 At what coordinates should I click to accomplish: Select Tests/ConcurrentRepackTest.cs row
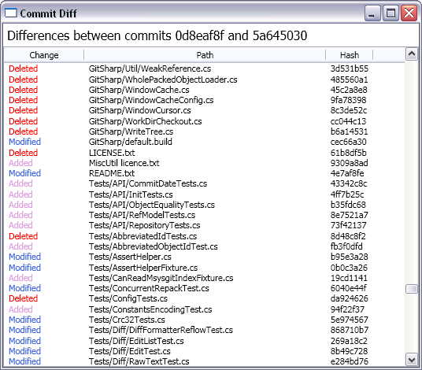coord(204,288)
